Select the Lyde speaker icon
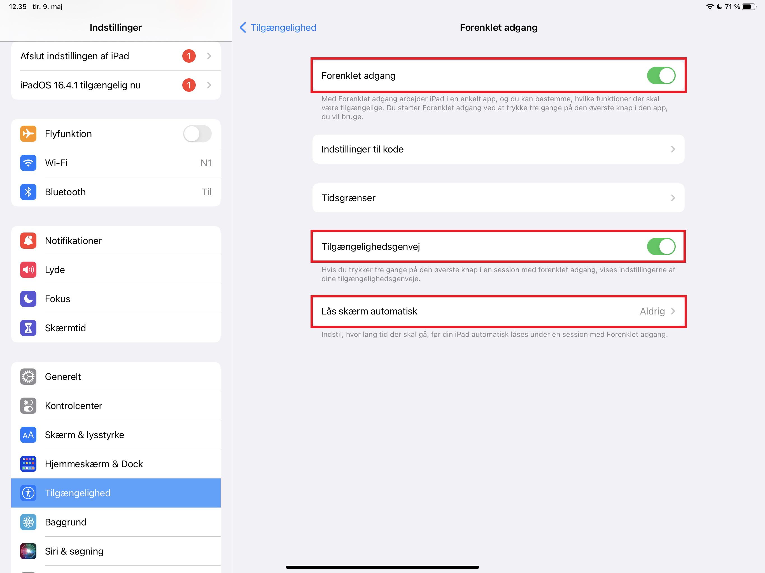Viewport: 765px width, 573px height. click(x=28, y=269)
